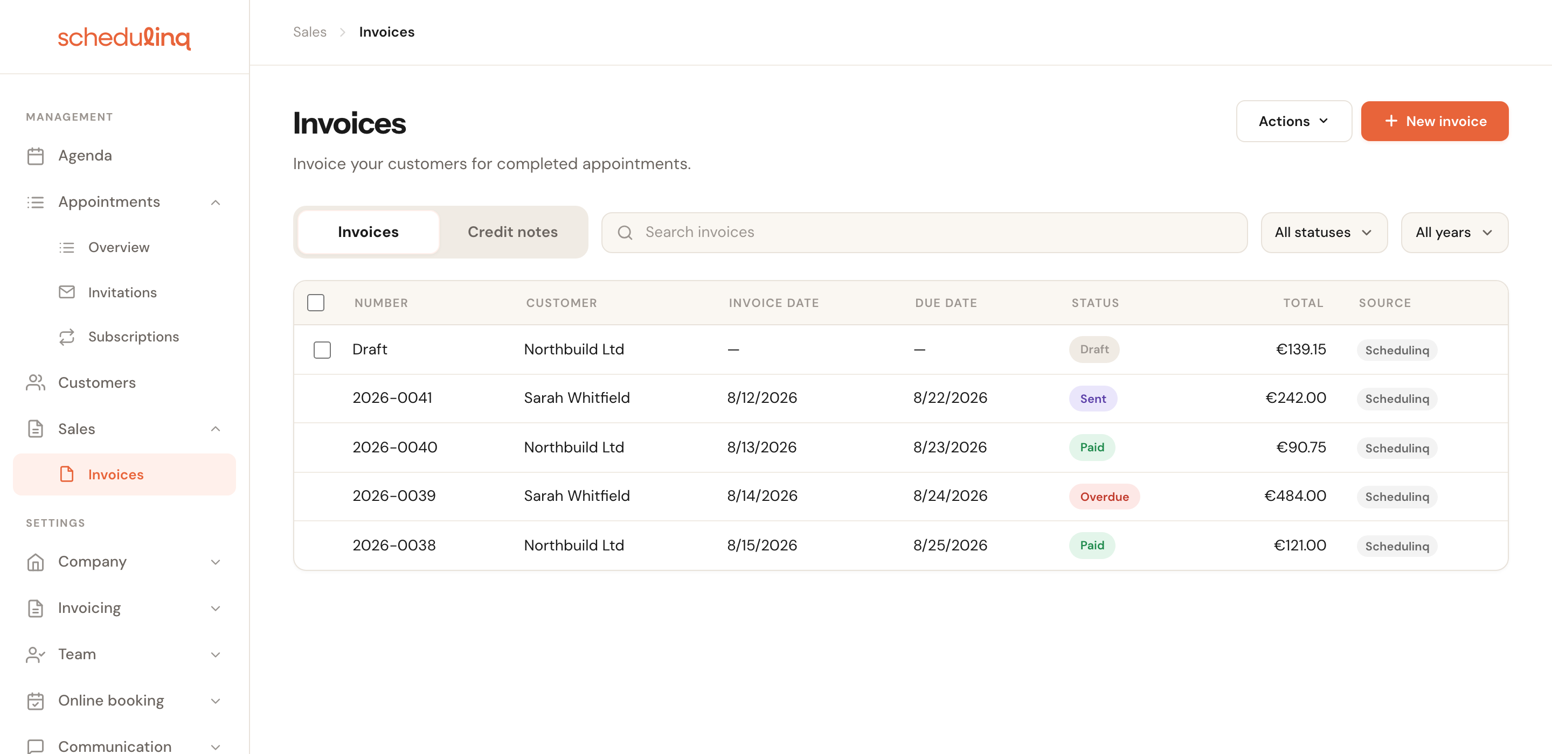Click the 8/25/2026 due date
Image resolution: width=1552 pixels, height=754 pixels.
tap(950, 546)
